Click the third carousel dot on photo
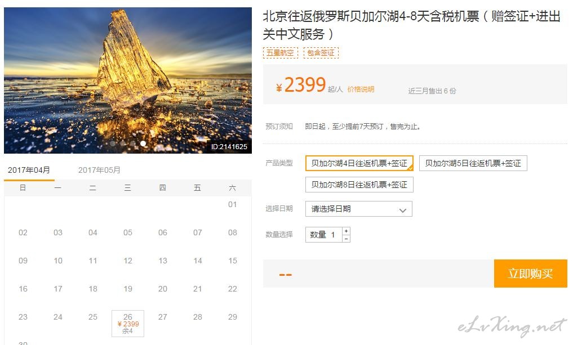The height and width of the screenshot is (345, 573). (x=133, y=144)
